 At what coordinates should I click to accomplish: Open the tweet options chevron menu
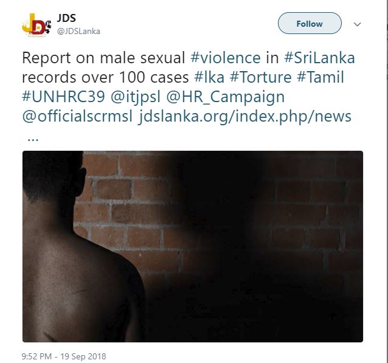click(x=357, y=24)
